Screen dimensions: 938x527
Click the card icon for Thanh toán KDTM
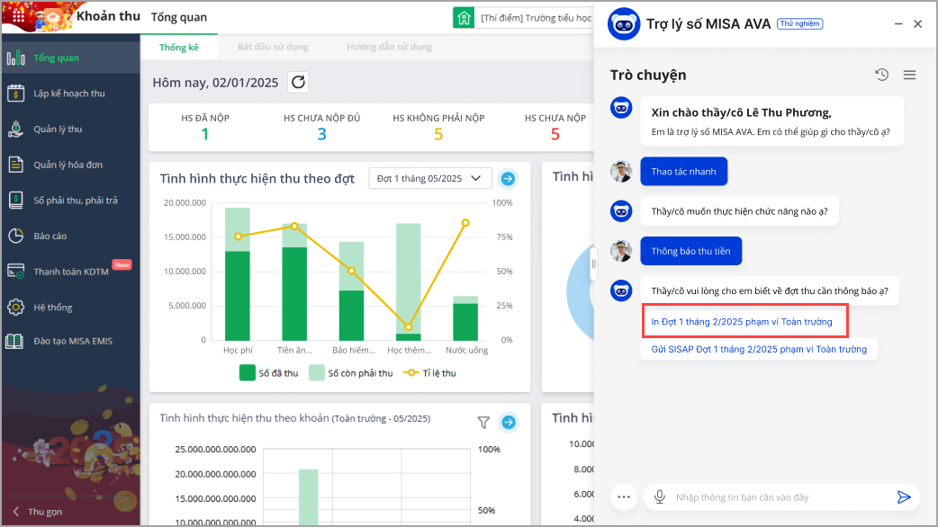(x=15, y=272)
